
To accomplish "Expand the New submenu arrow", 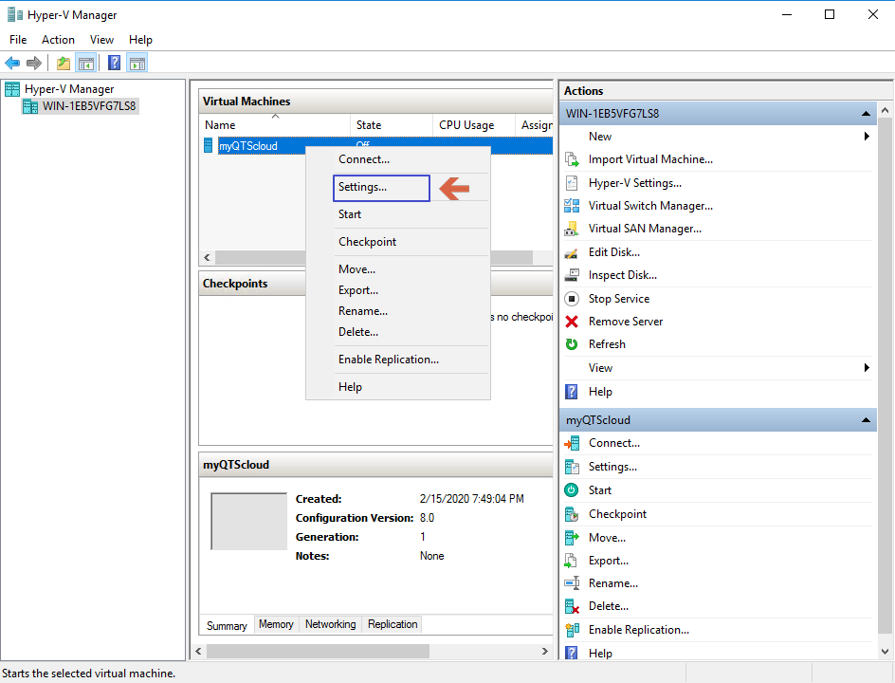I will coord(867,137).
